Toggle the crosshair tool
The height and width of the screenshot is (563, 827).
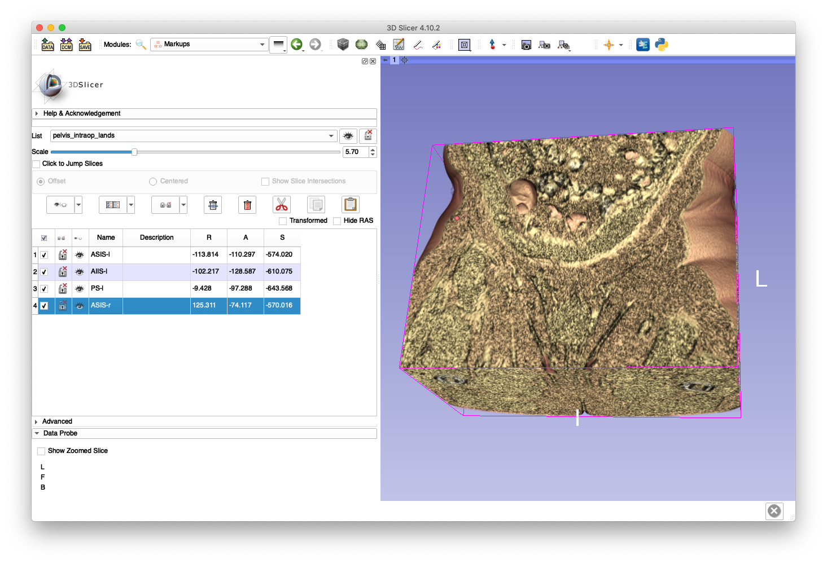[609, 45]
